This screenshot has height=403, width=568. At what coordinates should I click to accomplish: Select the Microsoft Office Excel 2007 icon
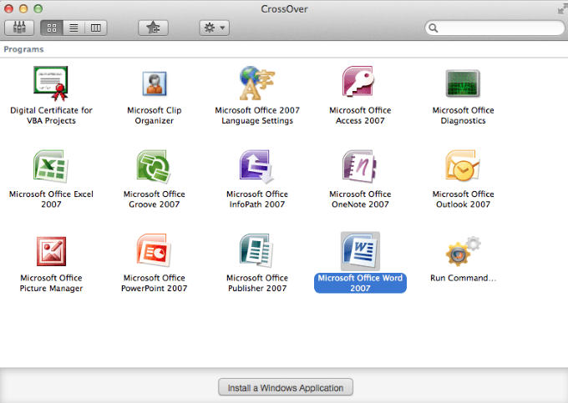[51, 166]
